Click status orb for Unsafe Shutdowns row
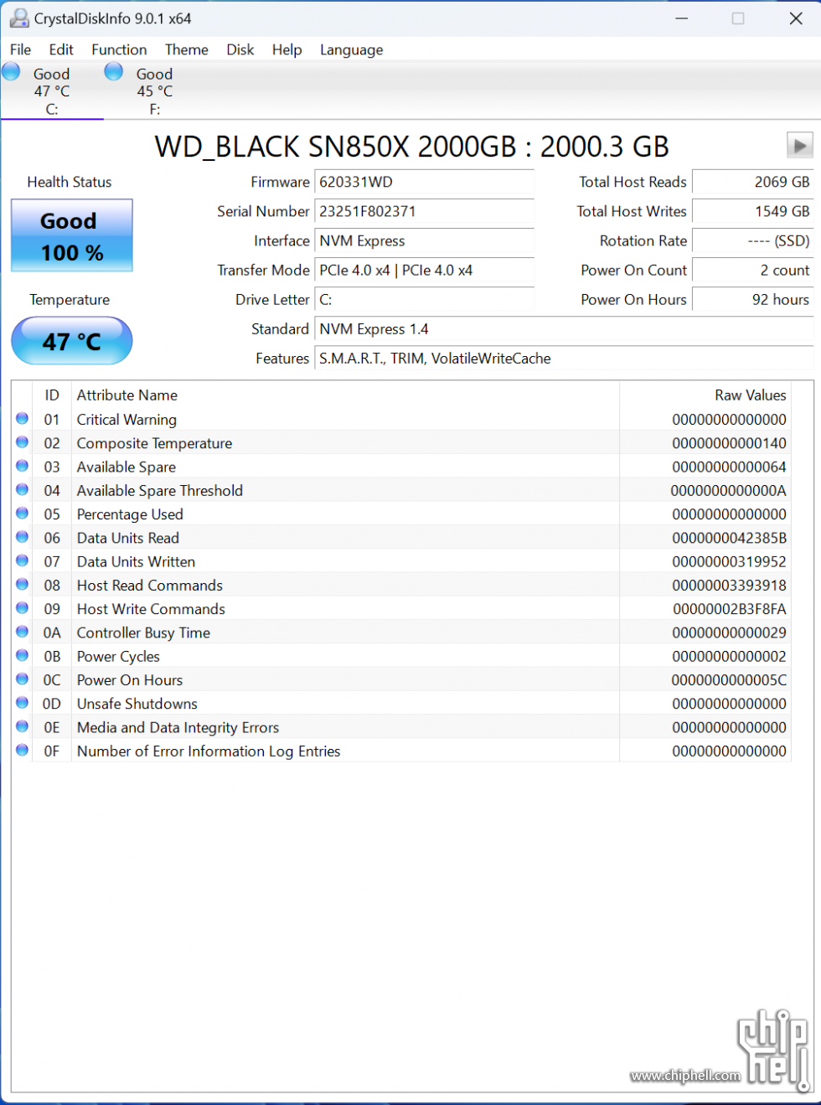 (23, 703)
